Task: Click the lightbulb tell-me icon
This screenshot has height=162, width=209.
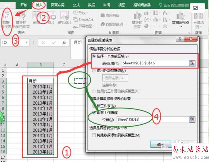Action: pos(161,5)
